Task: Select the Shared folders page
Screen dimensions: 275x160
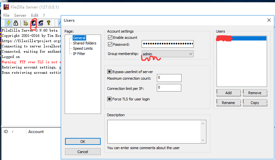Action: point(85,43)
